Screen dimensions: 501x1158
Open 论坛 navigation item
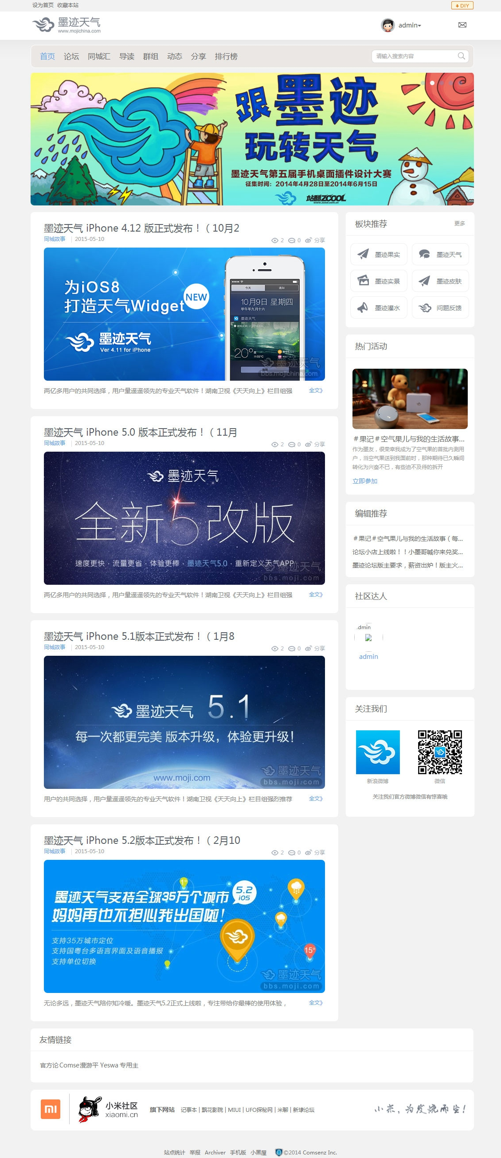(71, 56)
